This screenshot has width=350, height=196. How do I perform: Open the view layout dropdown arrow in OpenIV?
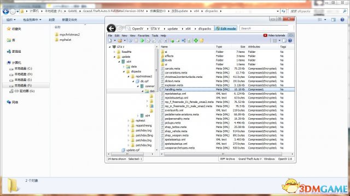tap(279, 41)
